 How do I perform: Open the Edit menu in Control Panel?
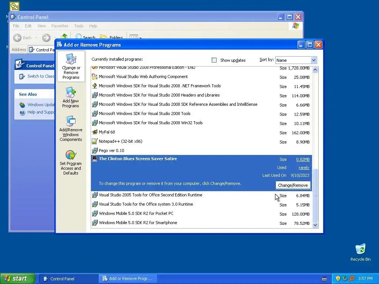point(28,26)
